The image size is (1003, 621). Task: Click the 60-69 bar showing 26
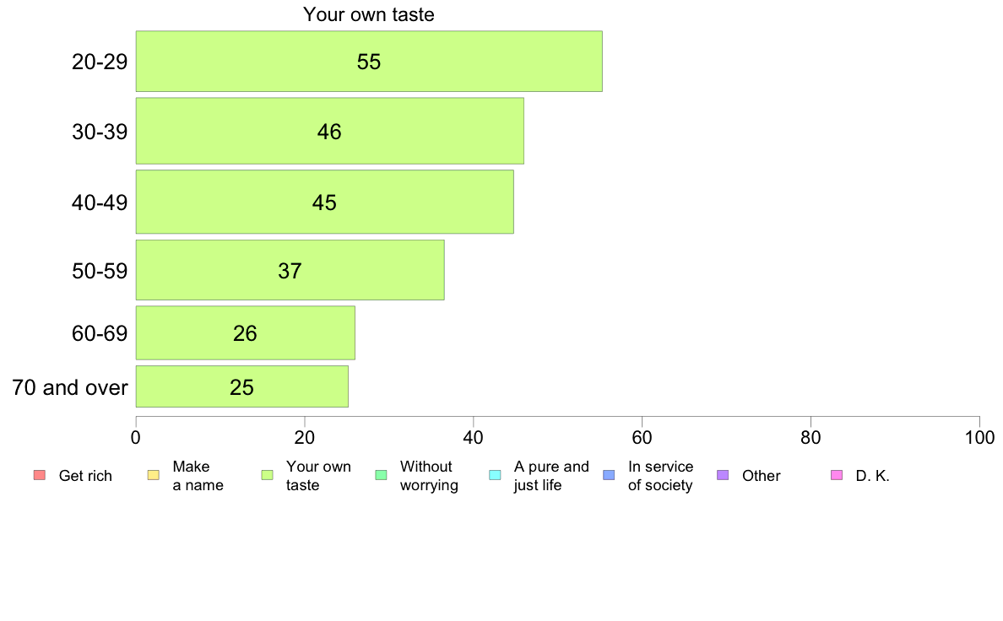[246, 332]
